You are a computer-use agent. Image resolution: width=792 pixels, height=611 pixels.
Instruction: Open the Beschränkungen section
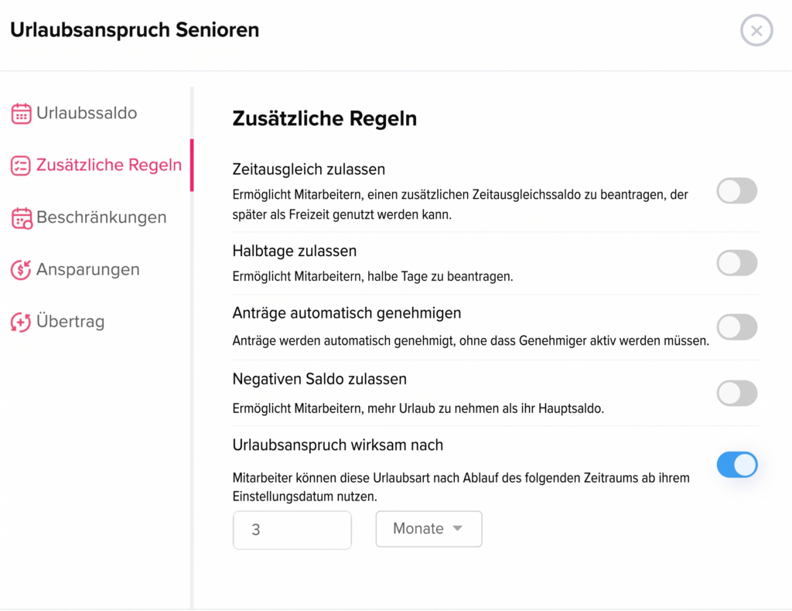(x=101, y=217)
